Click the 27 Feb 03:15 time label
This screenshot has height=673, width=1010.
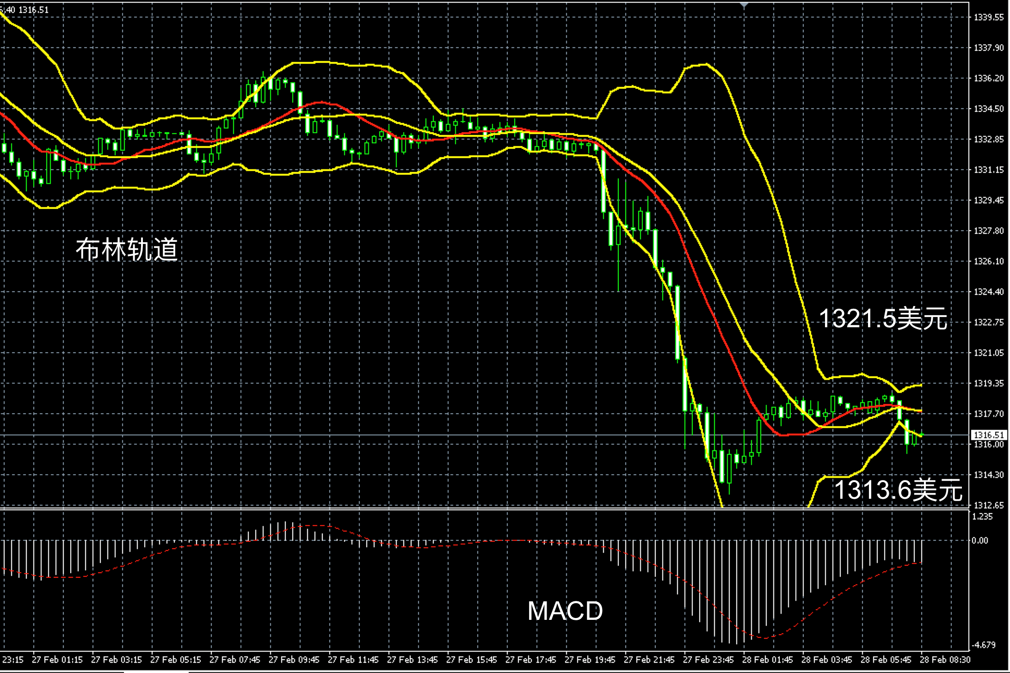(117, 660)
